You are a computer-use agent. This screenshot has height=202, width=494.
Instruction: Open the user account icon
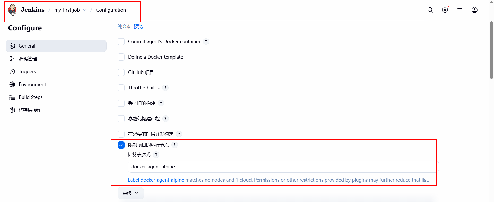click(474, 10)
